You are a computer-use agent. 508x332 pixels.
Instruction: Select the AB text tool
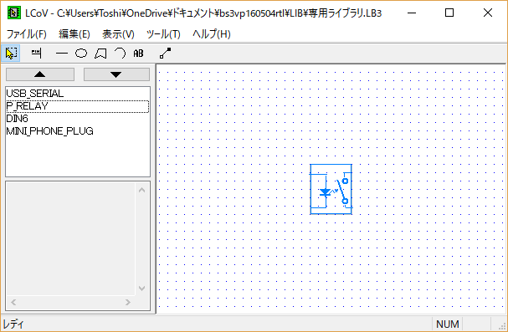point(139,54)
